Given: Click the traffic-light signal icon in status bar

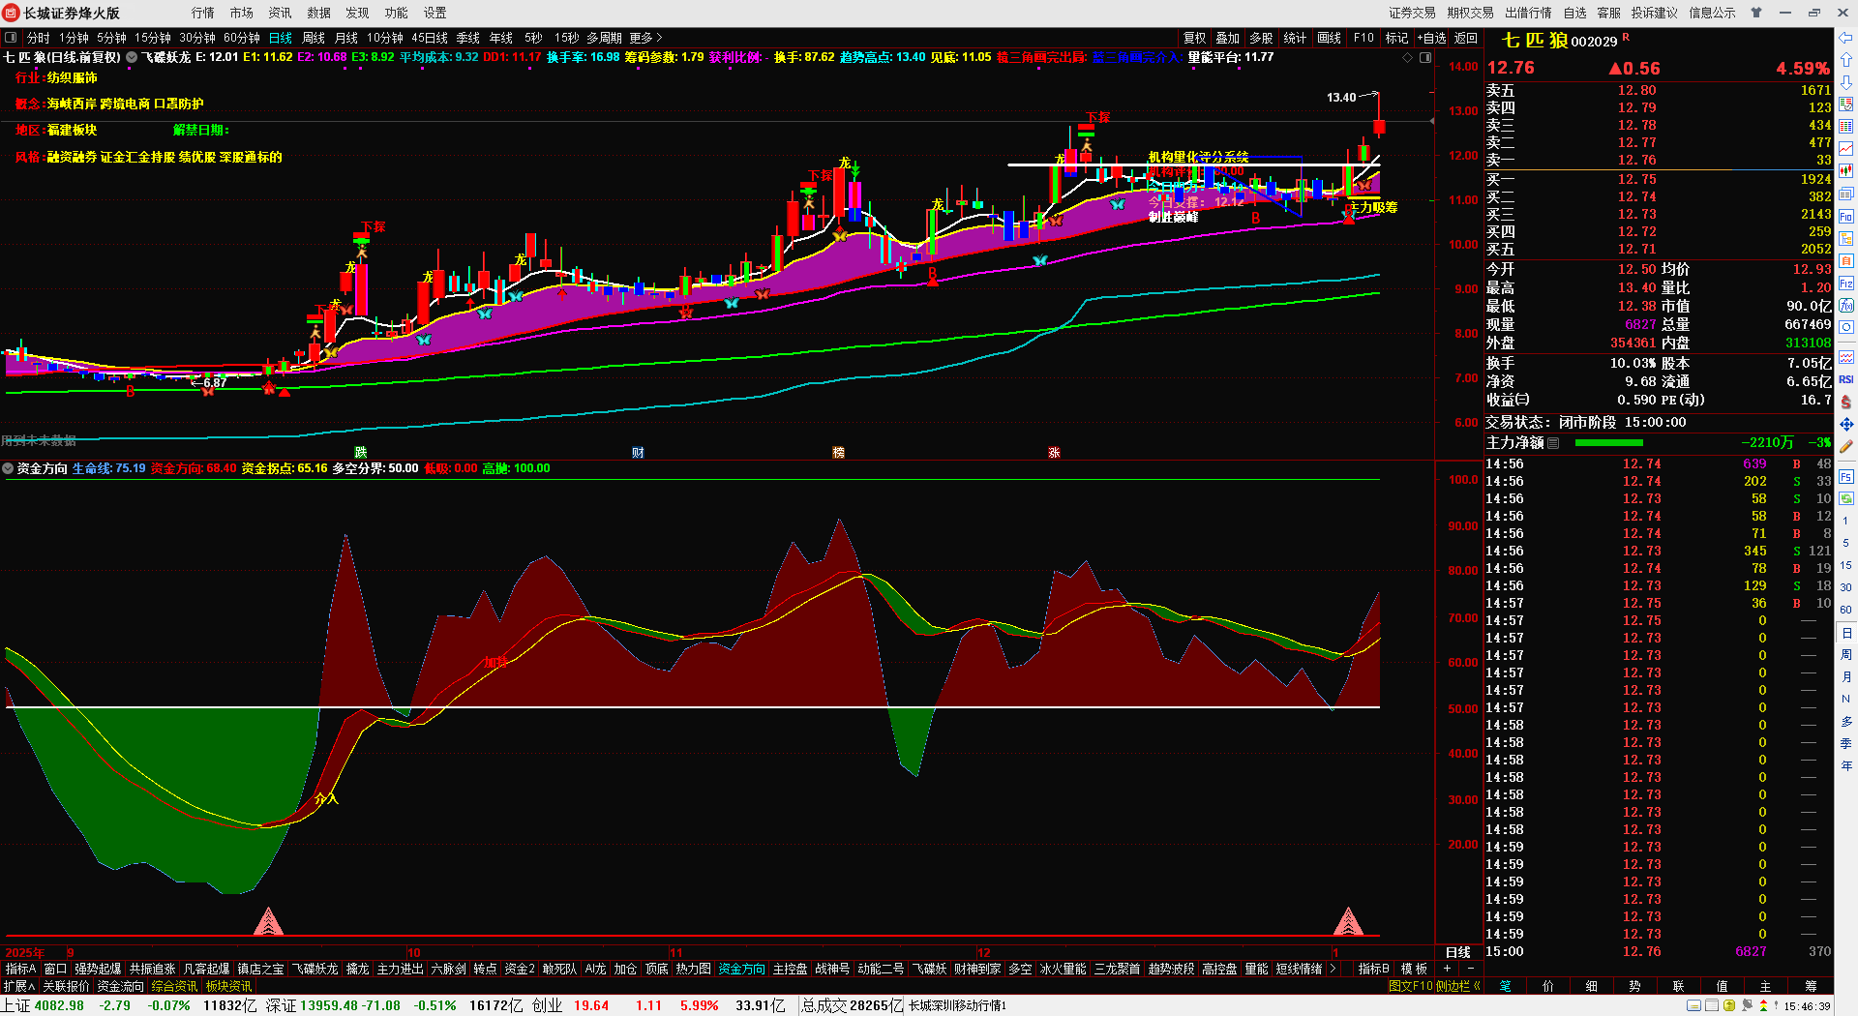Looking at the screenshot, I should pyautogui.click(x=1763, y=1006).
